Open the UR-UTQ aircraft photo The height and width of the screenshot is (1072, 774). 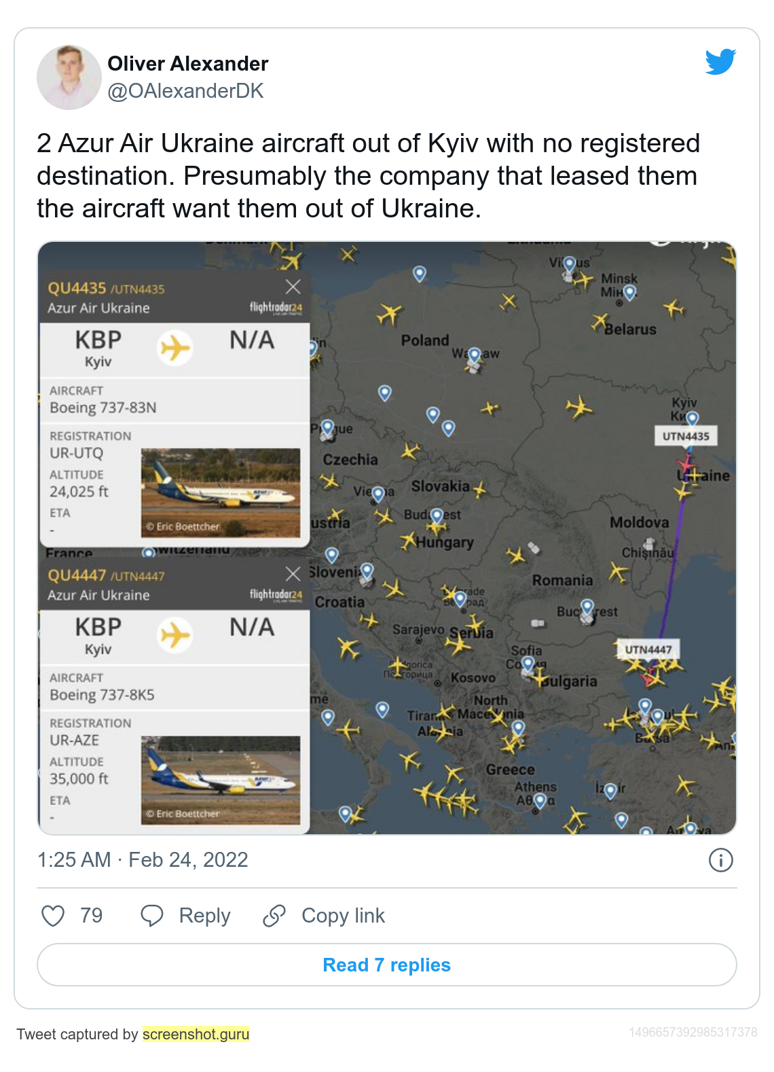(x=220, y=493)
